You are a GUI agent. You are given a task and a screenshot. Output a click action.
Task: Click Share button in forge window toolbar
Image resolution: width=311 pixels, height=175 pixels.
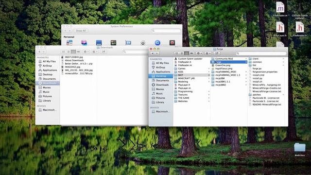point(217,53)
